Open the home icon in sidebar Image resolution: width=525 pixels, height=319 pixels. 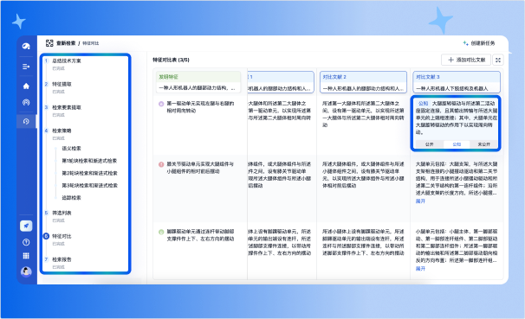click(x=26, y=86)
